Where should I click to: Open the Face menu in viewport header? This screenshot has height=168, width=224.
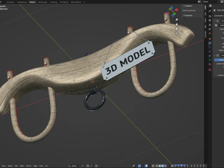pos(41,166)
